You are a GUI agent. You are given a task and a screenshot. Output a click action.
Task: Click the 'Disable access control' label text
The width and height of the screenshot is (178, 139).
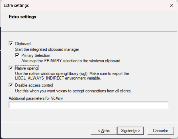tap(34, 85)
